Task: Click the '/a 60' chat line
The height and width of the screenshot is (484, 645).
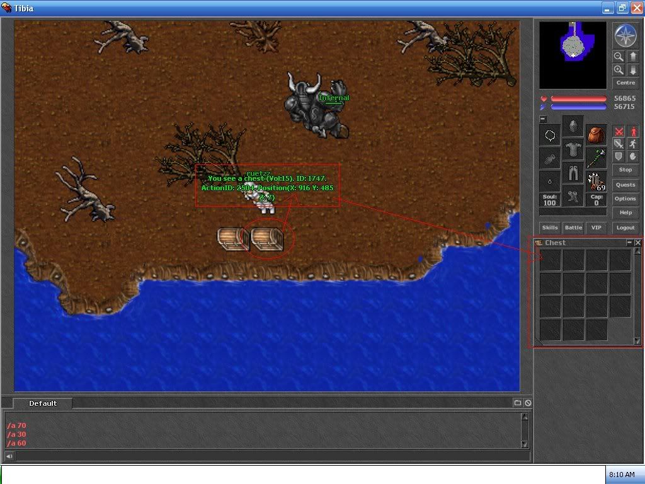Action: pos(16,443)
